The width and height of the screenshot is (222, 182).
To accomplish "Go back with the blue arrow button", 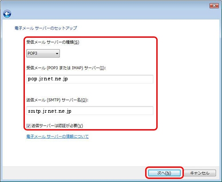I will [x=7, y=14].
